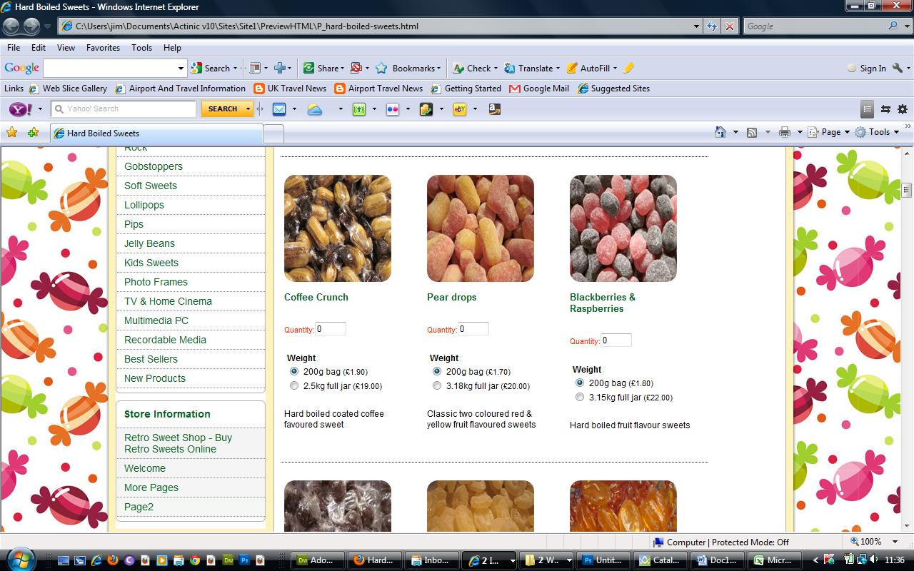Click the Print icon in command bar
The height and width of the screenshot is (571, 914).
pyautogui.click(x=785, y=132)
